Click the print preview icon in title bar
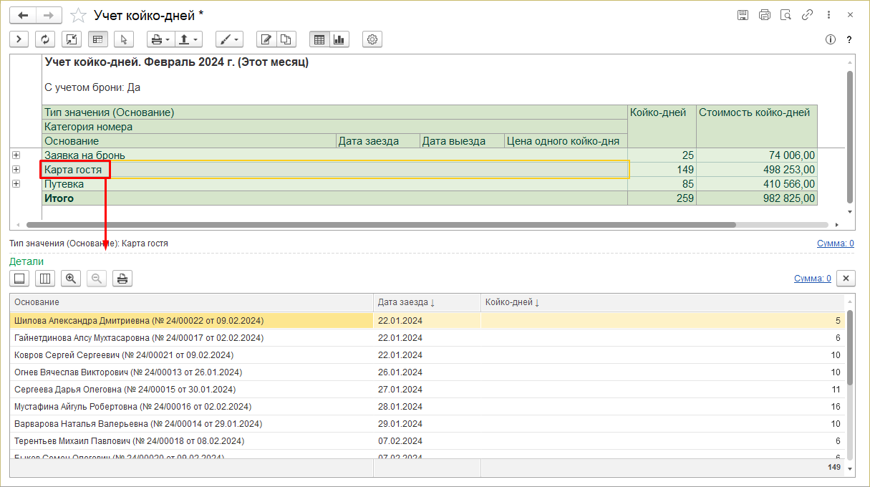 786,15
